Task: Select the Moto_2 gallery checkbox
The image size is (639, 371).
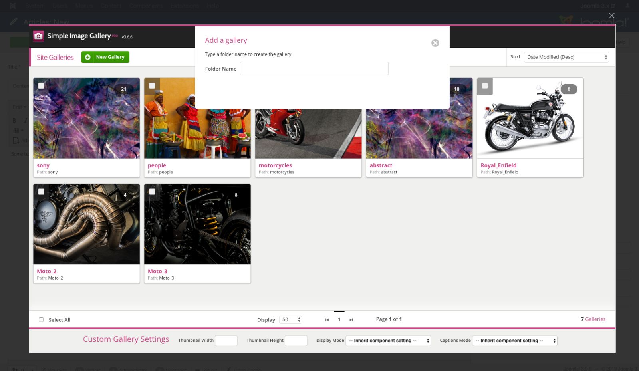Action: (41, 192)
